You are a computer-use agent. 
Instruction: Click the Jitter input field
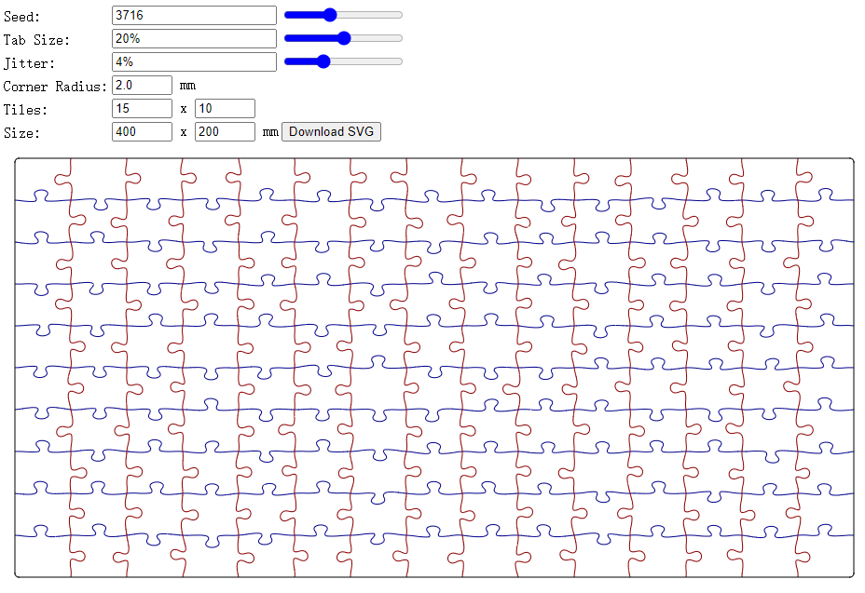[194, 61]
